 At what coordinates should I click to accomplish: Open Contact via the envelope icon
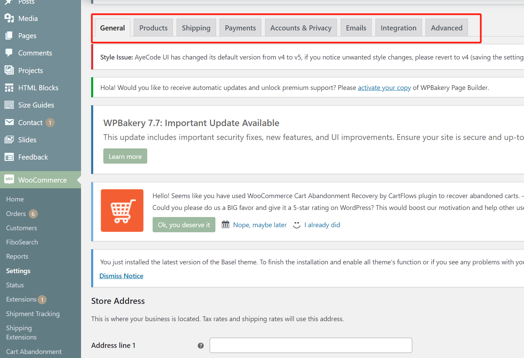click(9, 122)
